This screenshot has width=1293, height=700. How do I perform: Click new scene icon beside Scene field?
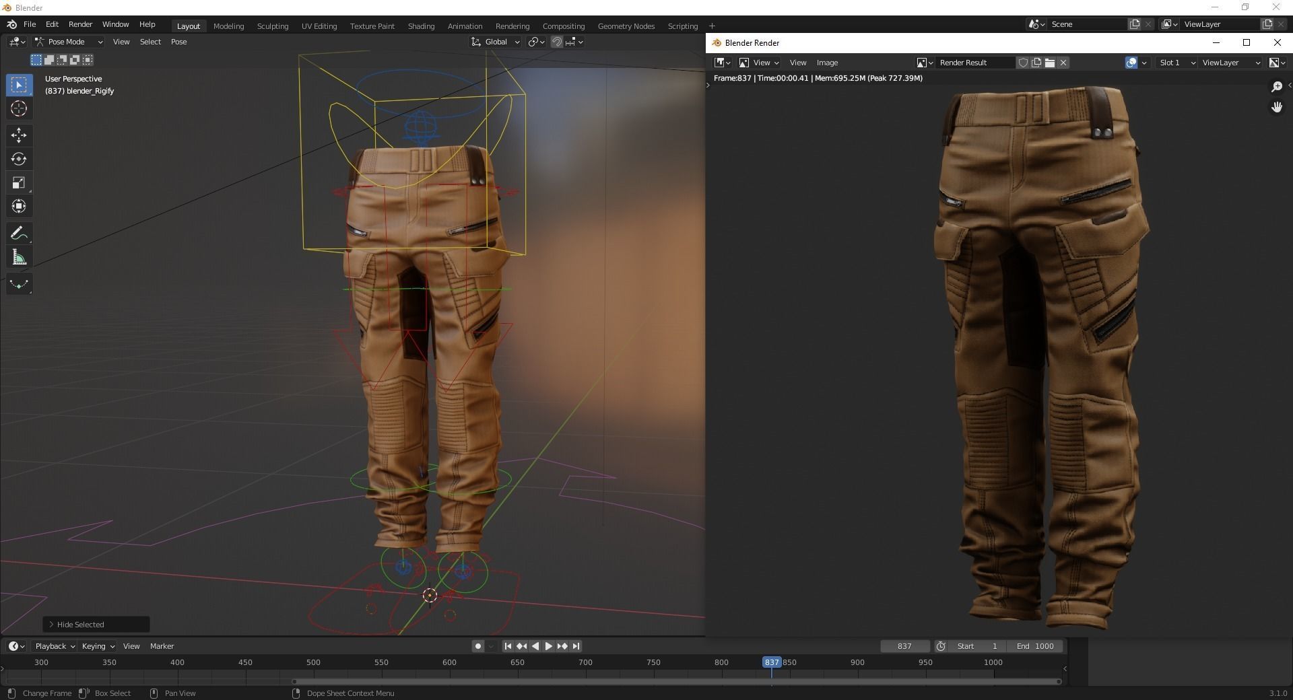1135,24
